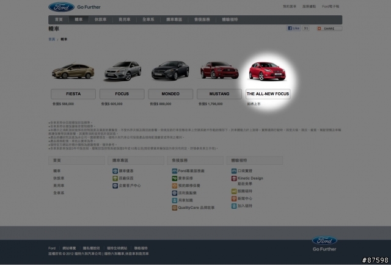Open the 首頁 navigation tab
The width and height of the screenshot is (391, 265).
tap(59, 20)
